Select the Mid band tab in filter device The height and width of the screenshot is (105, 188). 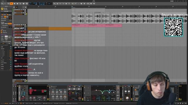tap(75, 87)
